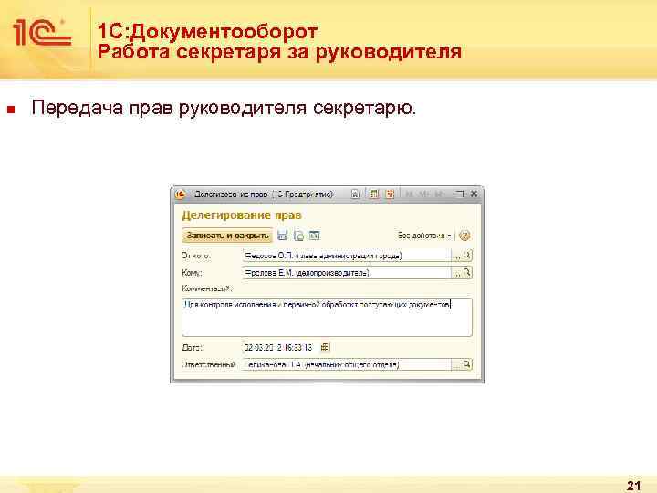Open the 'Все действия' dropdown menu
This screenshot has width=657, height=493.
coord(424,236)
